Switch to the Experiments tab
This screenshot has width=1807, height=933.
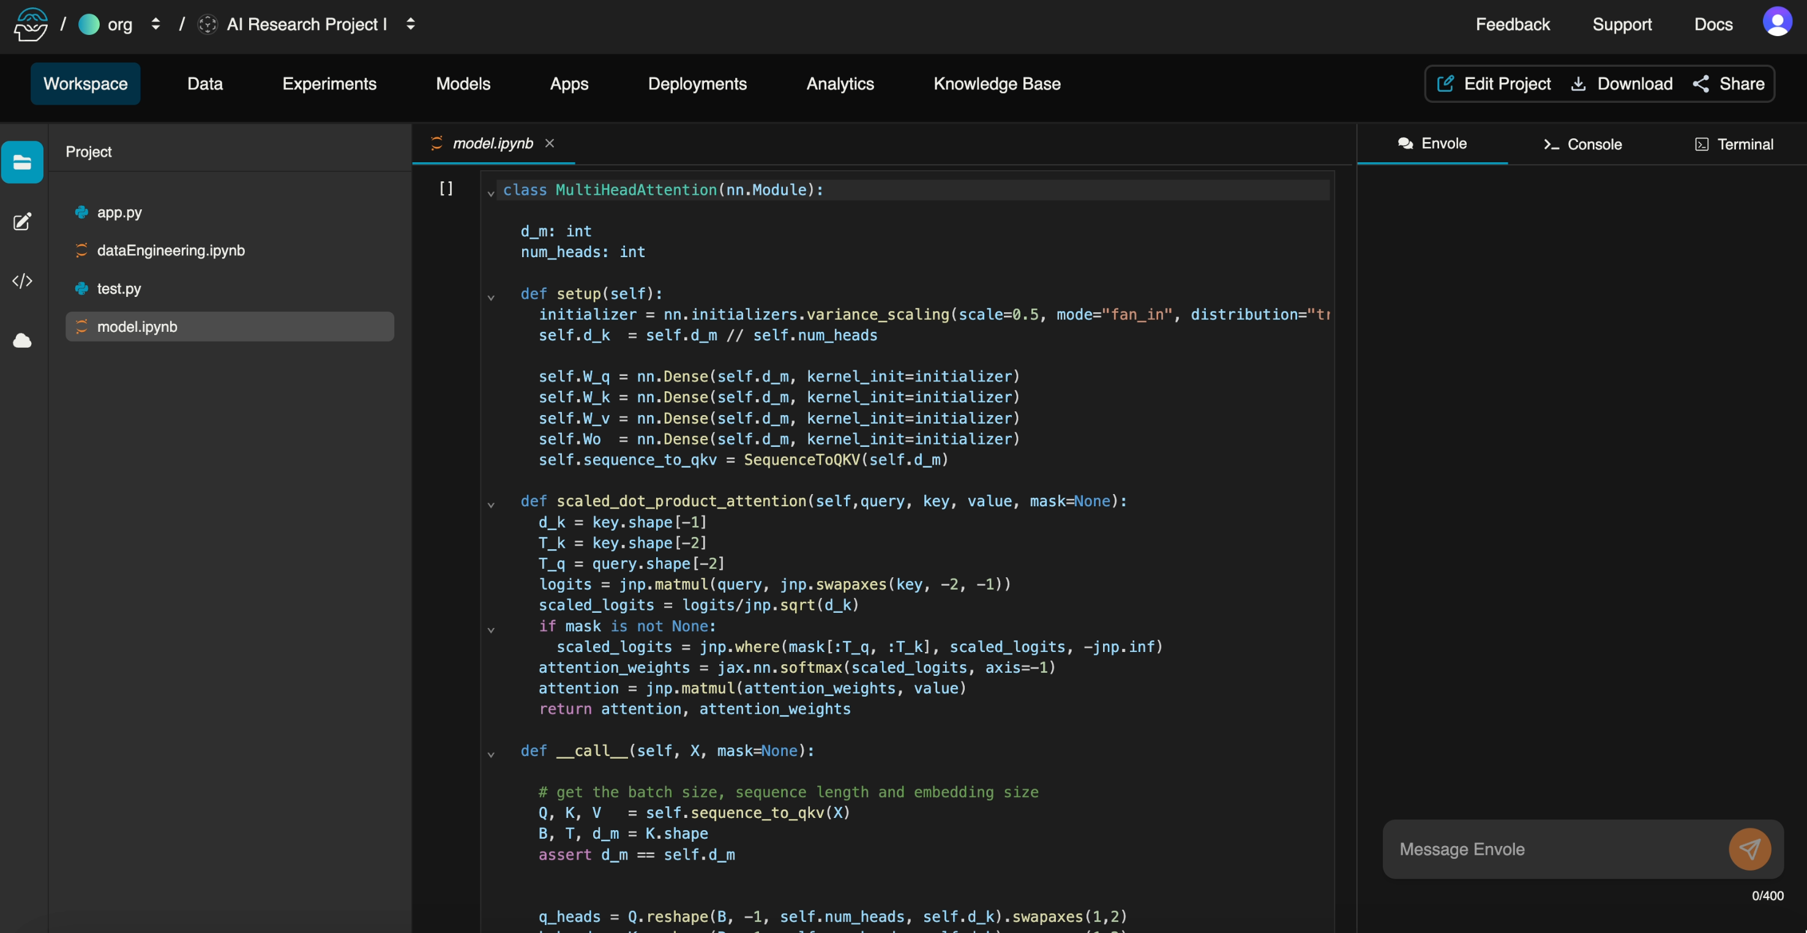tap(329, 83)
